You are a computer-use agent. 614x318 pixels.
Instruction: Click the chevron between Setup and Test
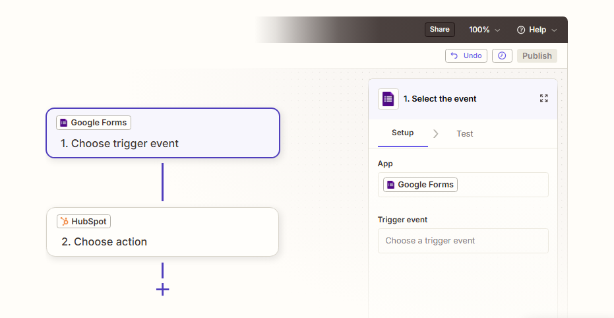[x=436, y=133]
